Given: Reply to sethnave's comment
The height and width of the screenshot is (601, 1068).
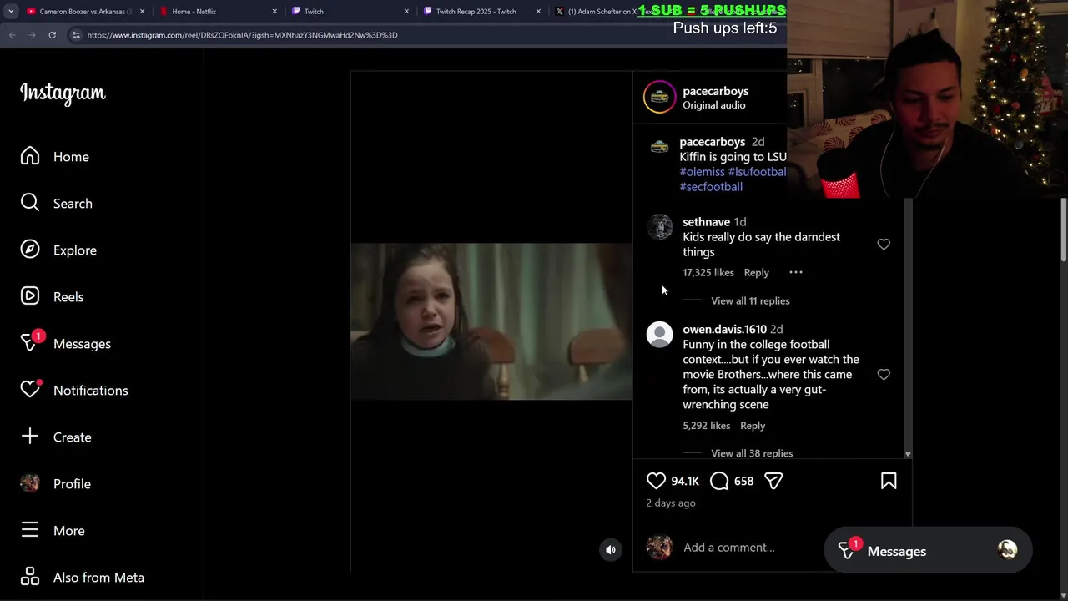Looking at the screenshot, I should [756, 272].
